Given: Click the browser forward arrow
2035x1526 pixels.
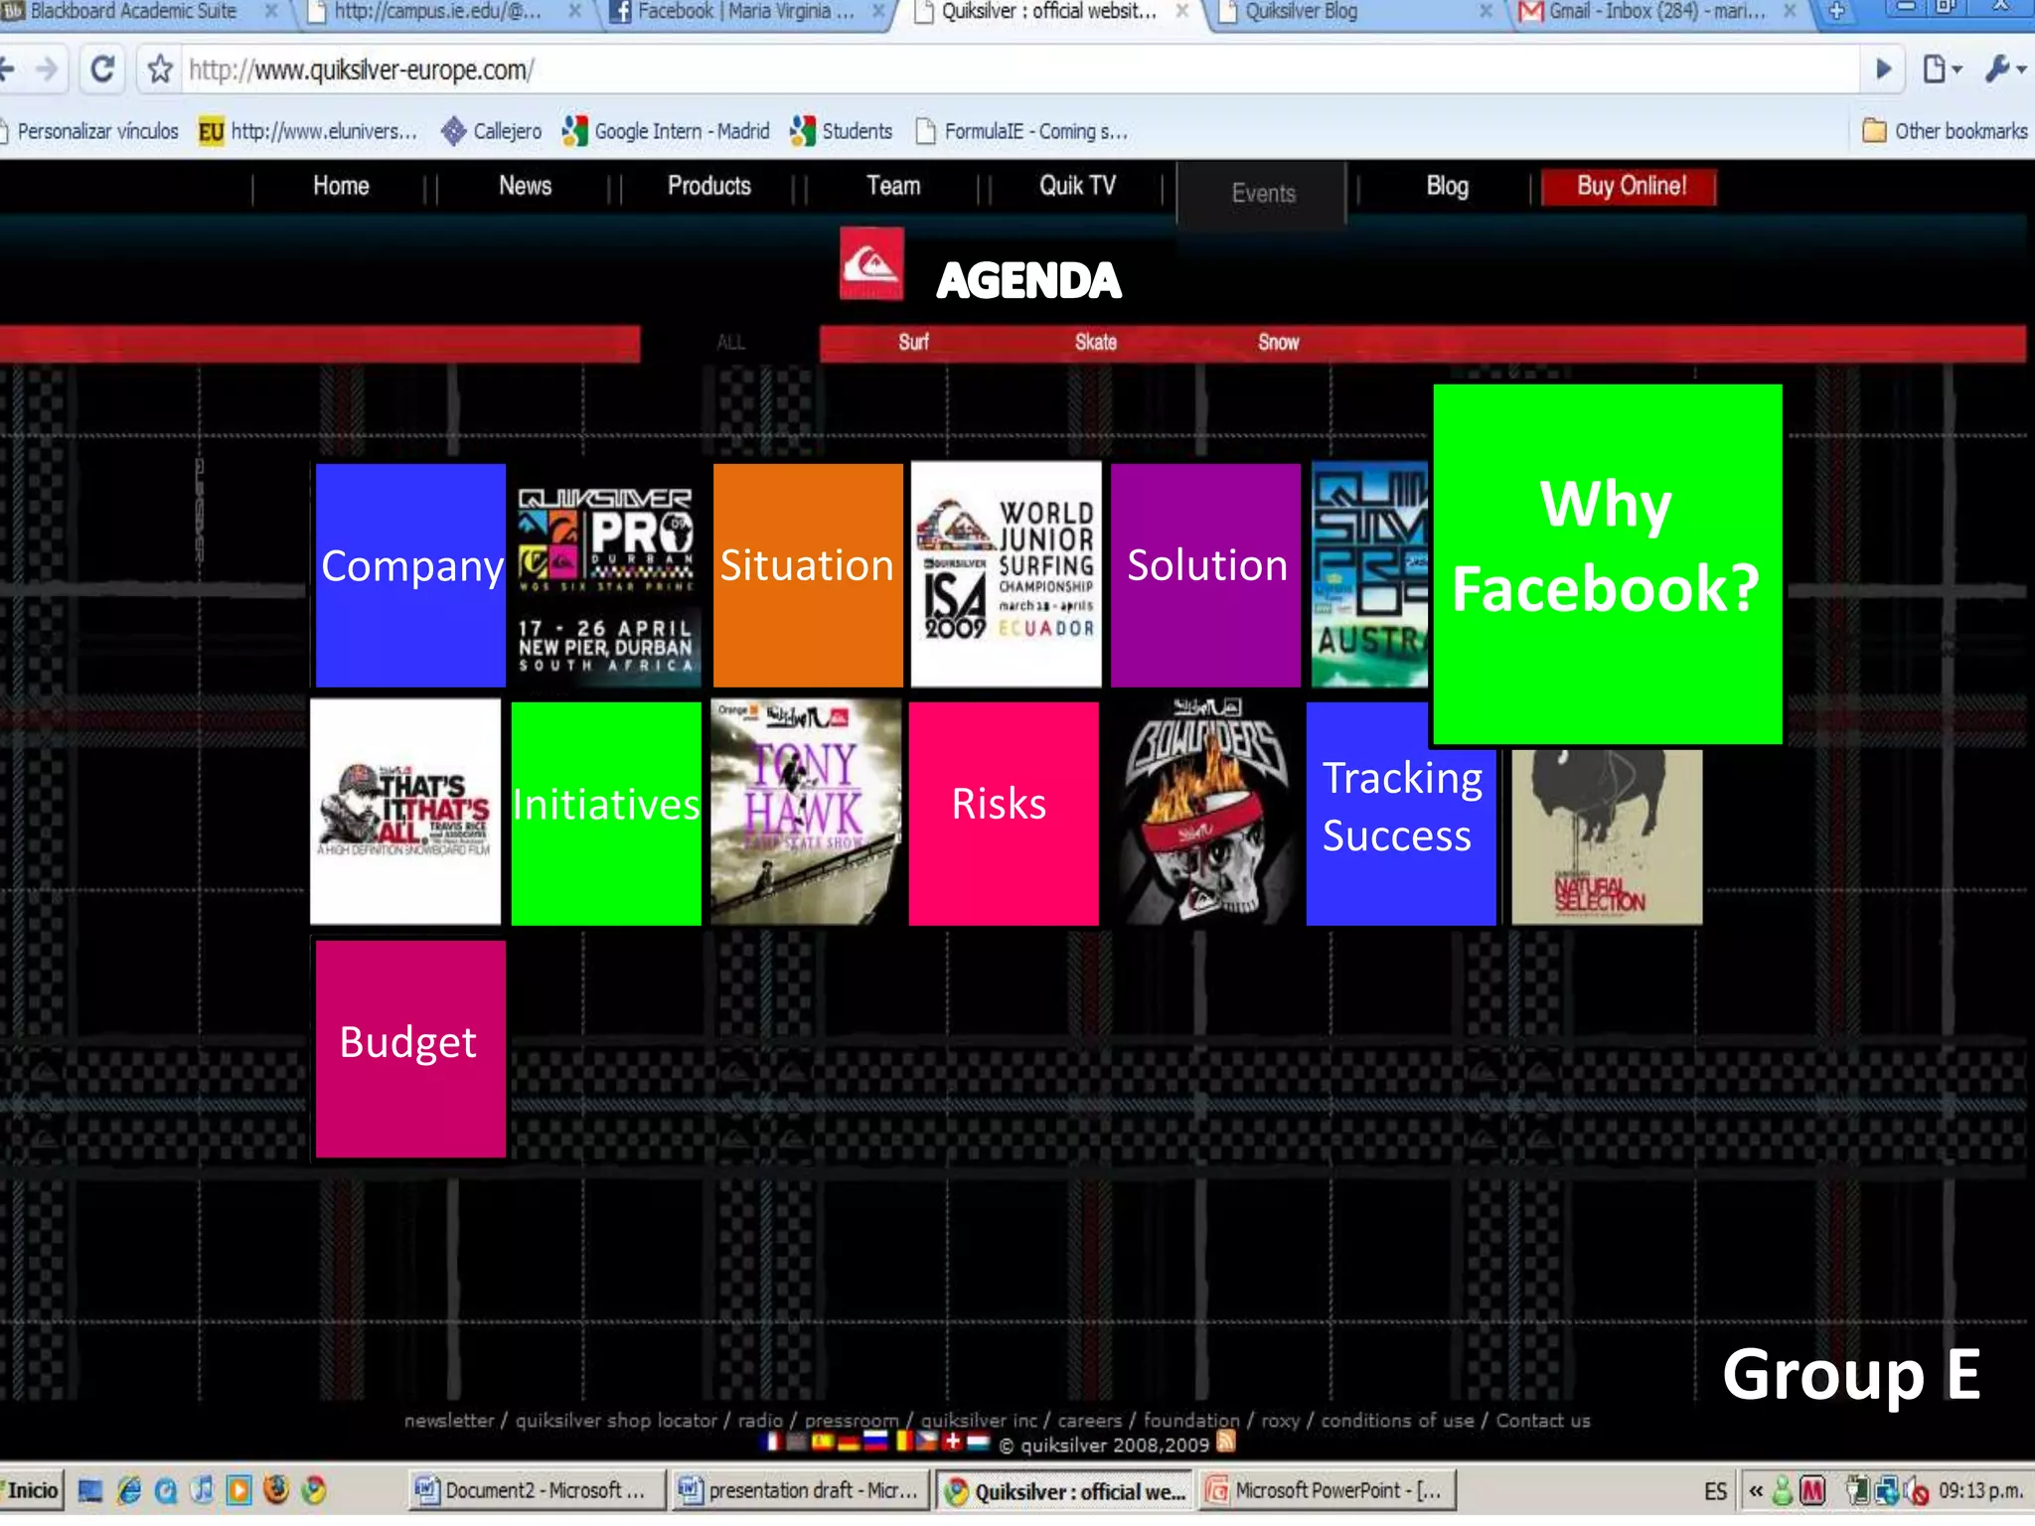Looking at the screenshot, I should [47, 70].
